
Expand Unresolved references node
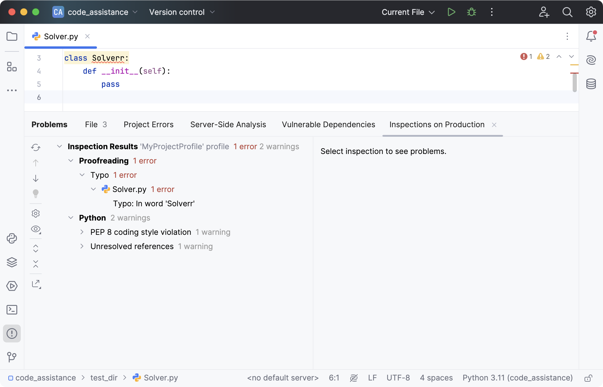82,246
